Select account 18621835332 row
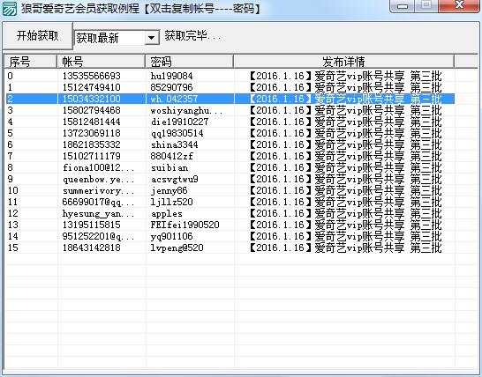 (x=230, y=144)
